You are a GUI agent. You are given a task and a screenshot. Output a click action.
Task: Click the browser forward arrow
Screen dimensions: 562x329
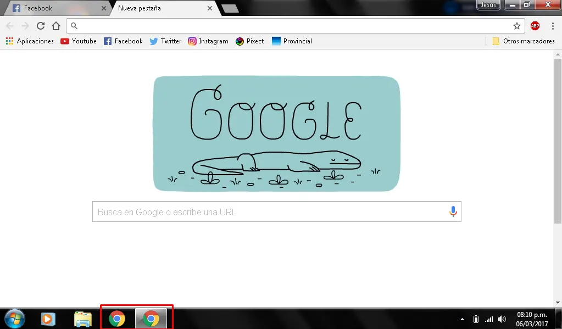pos(25,26)
